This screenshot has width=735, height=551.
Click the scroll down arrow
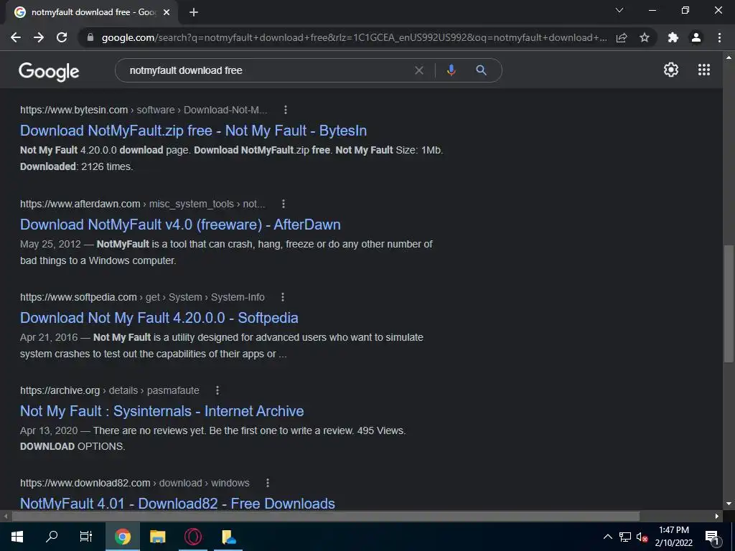[x=729, y=504]
